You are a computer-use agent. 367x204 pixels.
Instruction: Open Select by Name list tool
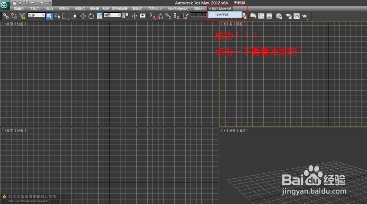tap(57, 16)
